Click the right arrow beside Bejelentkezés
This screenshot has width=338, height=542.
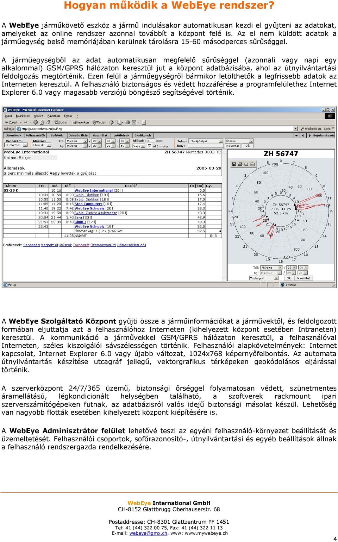[309, 135]
